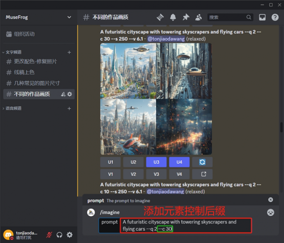Viewport: 284px width, 243px height.
Task: Open the emoji picker face icon
Action: click(271, 212)
